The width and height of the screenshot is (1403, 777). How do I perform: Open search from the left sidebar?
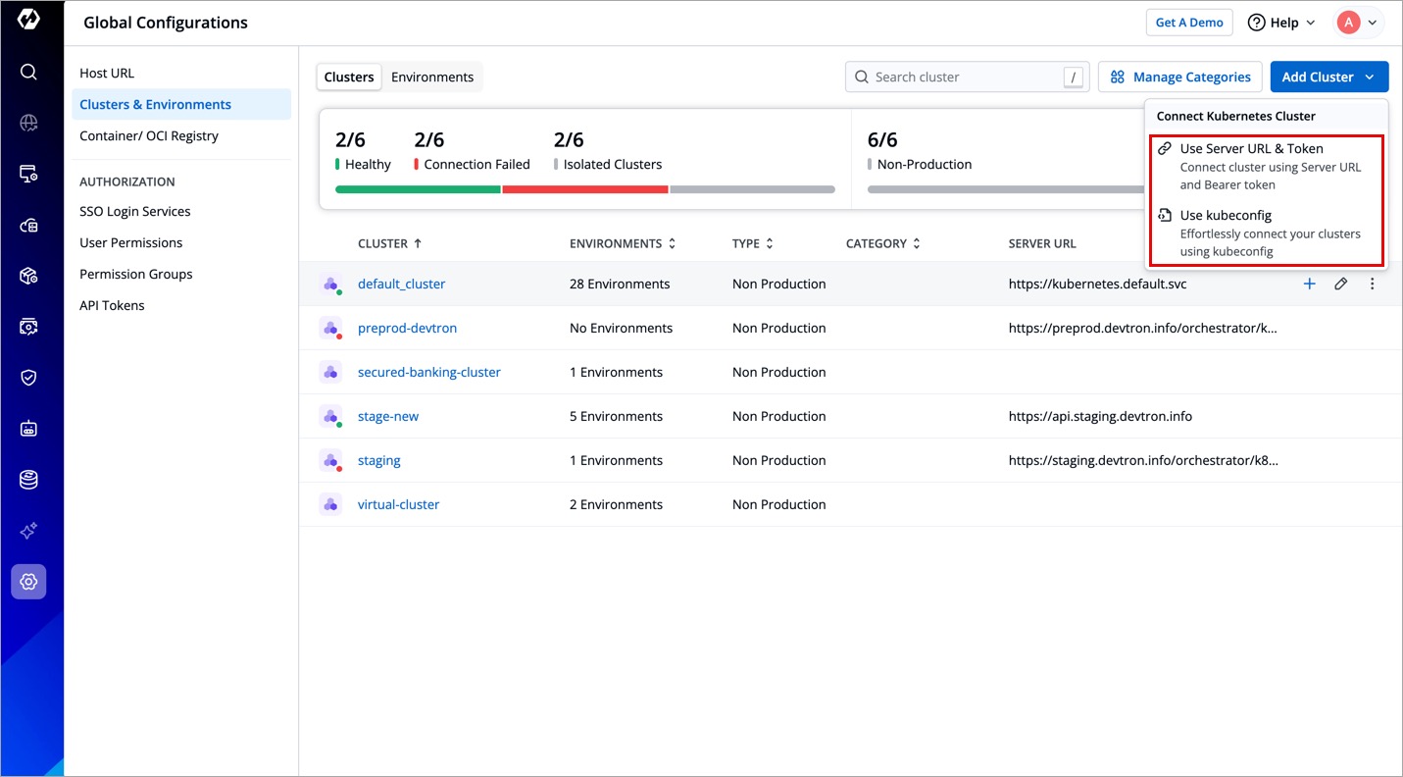(28, 72)
